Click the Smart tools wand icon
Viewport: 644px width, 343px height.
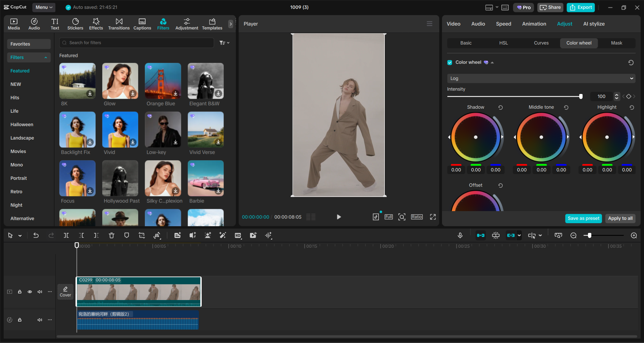pos(222,235)
